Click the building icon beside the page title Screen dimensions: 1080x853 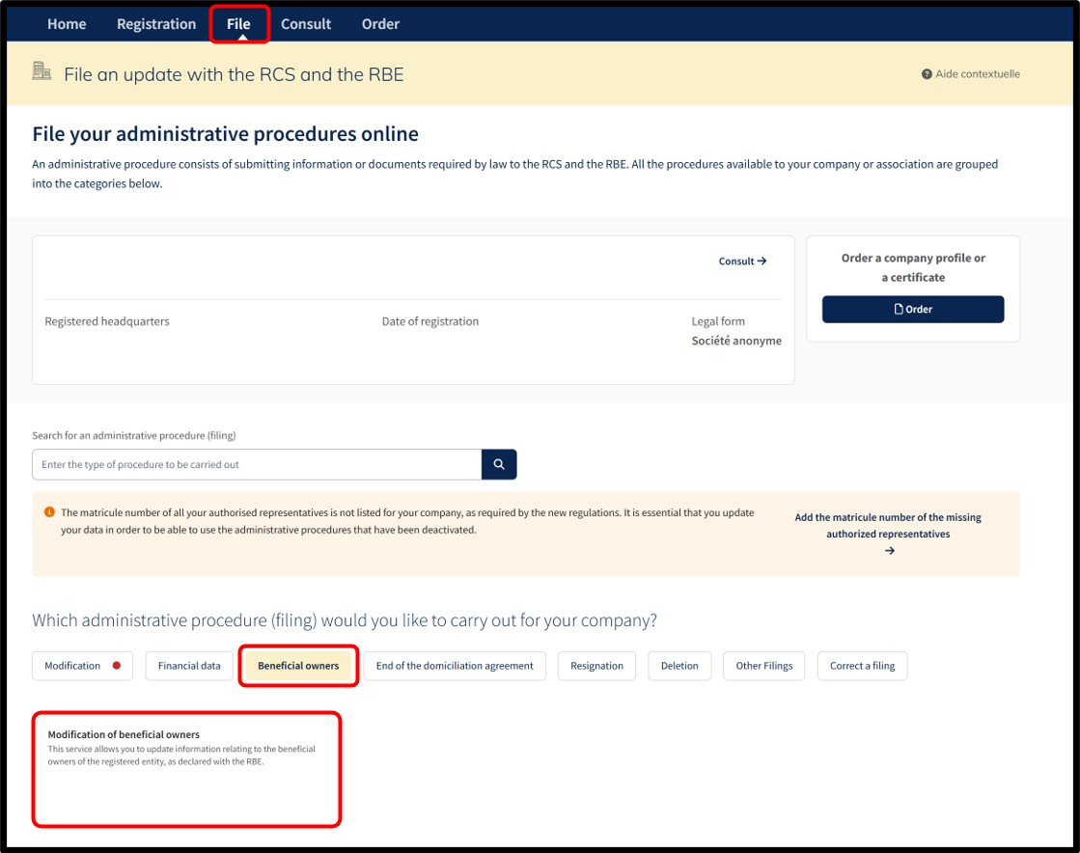42,70
